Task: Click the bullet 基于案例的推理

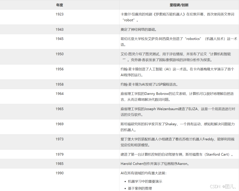Action: 140,188
